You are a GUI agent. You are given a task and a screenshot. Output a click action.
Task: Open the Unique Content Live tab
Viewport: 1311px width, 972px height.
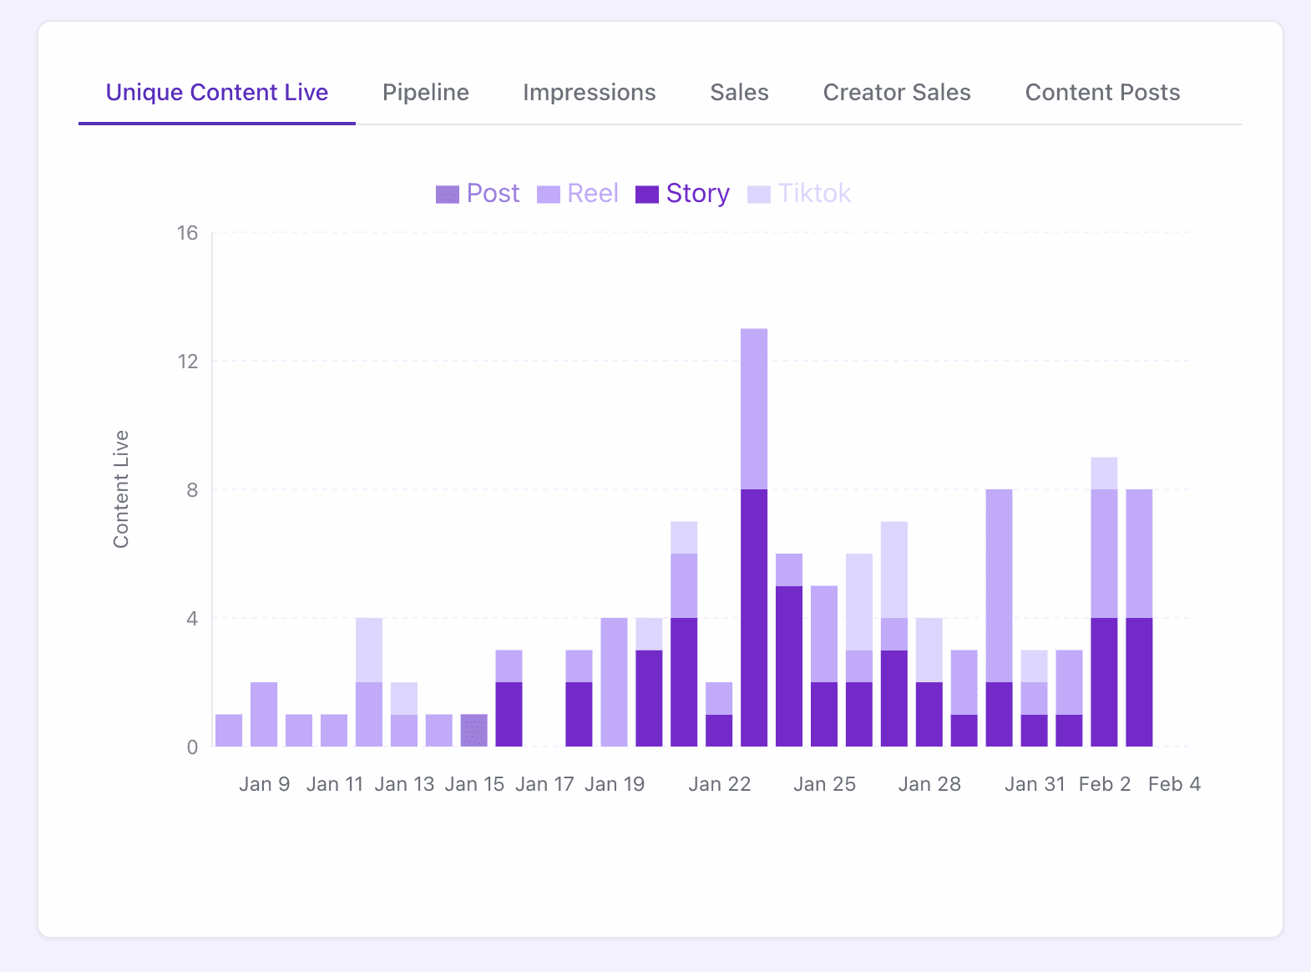[x=217, y=92]
